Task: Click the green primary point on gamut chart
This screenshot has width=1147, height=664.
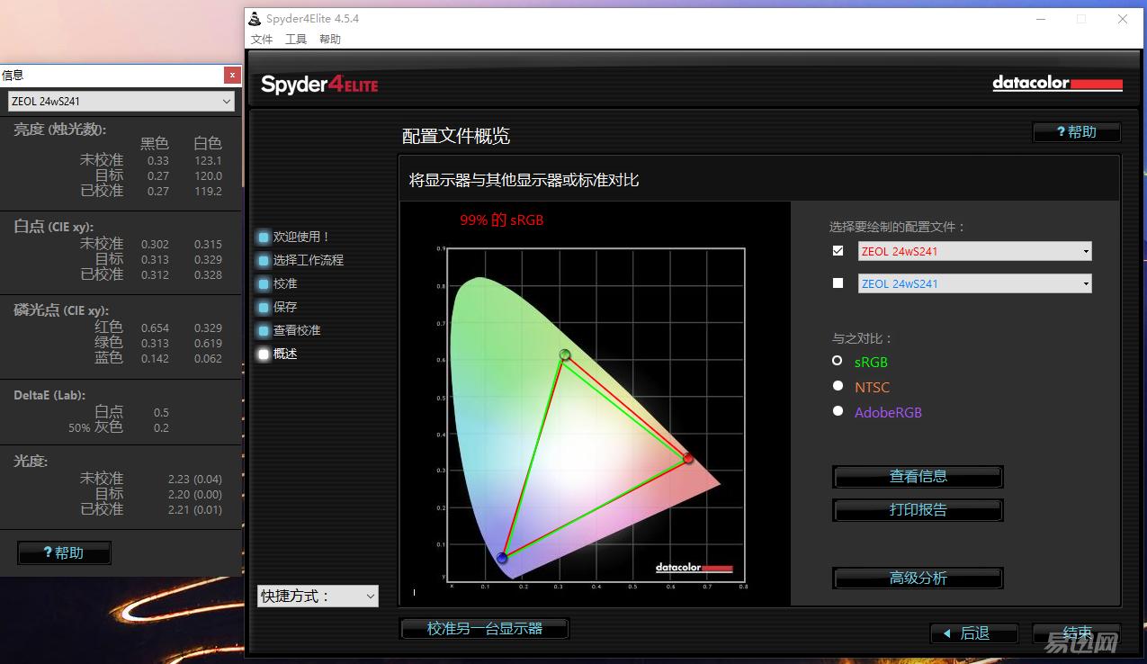Action: pos(565,354)
